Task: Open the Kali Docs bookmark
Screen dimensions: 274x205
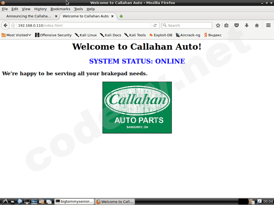Action: (x=111, y=35)
